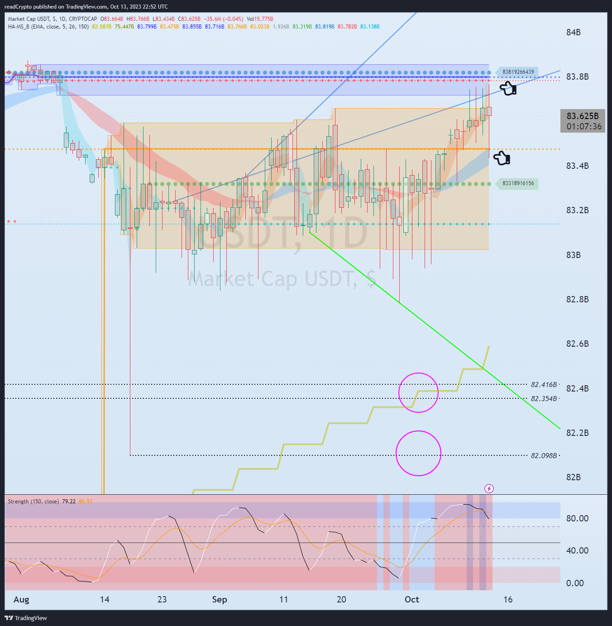The height and width of the screenshot is (626, 612).
Task: Click the 82.098B horizontal line label
Action: 544,456
